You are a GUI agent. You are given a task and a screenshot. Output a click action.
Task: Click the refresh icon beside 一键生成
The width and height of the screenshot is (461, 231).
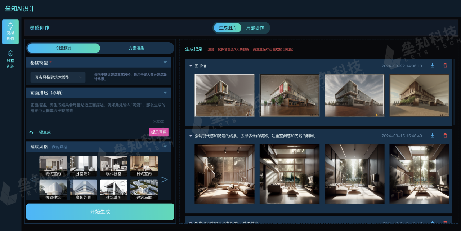click(31, 132)
